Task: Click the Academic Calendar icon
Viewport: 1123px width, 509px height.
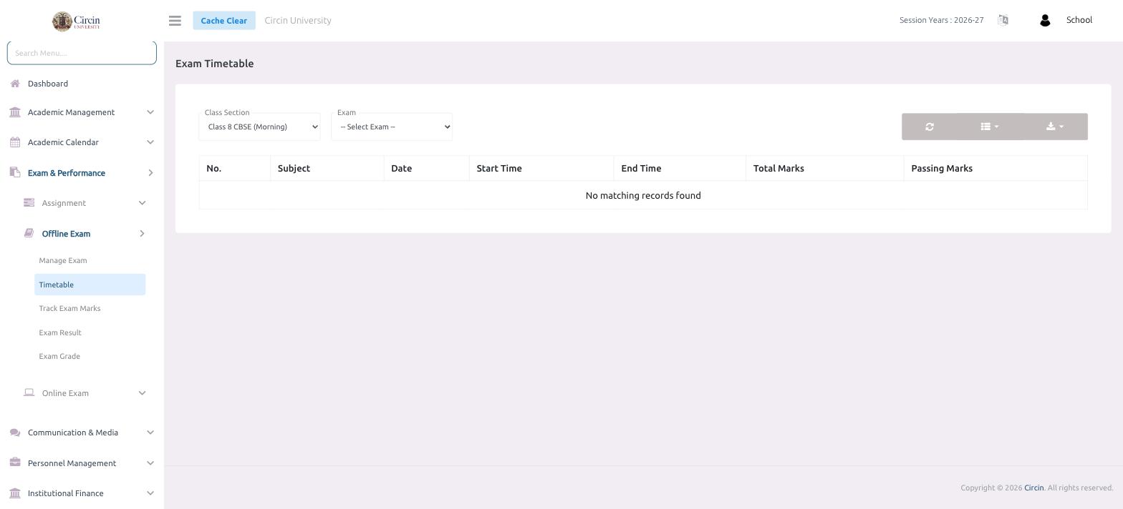Action: [15, 142]
